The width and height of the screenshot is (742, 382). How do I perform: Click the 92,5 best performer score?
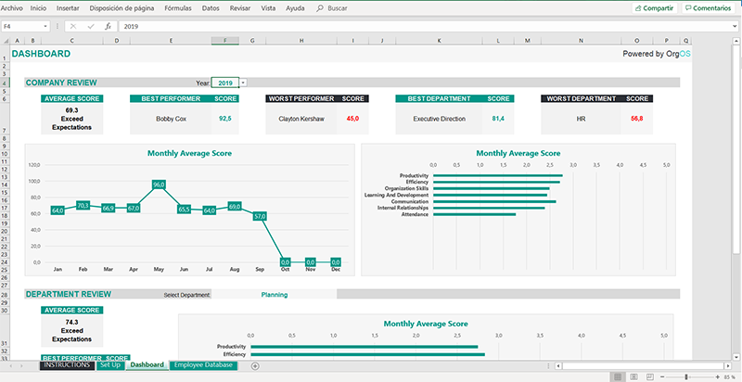[x=224, y=119]
